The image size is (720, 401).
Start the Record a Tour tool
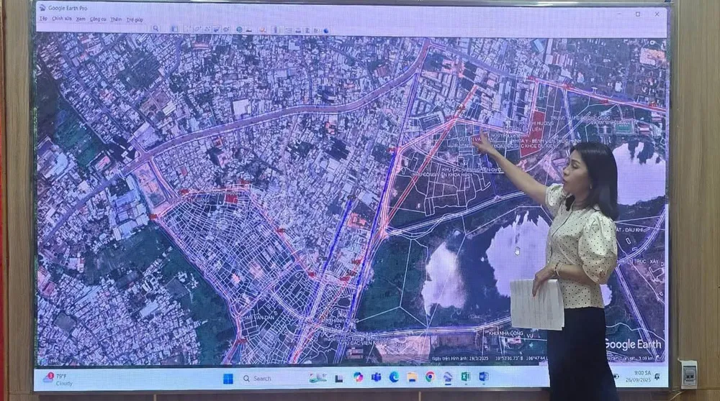pos(226,29)
